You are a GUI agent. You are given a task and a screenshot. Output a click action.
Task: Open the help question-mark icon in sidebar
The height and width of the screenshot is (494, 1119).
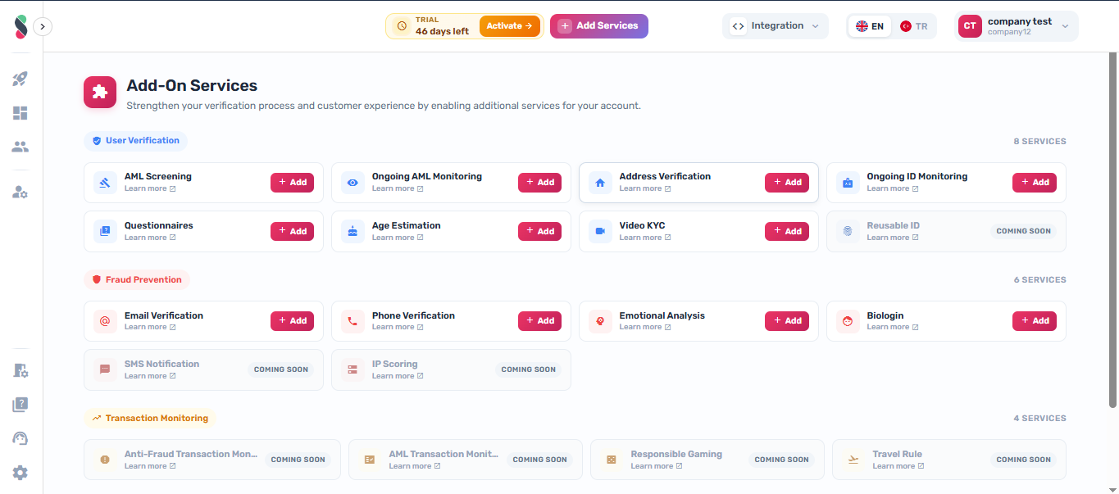(x=20, y=405)
